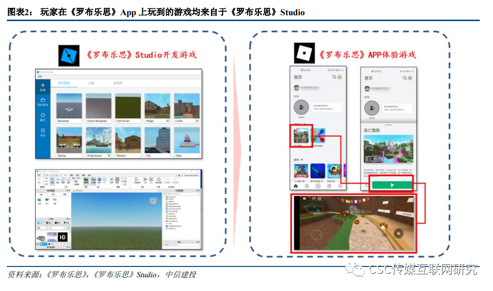
Task: Select Workspace in the Explorer tree
Action: (172, 197)
